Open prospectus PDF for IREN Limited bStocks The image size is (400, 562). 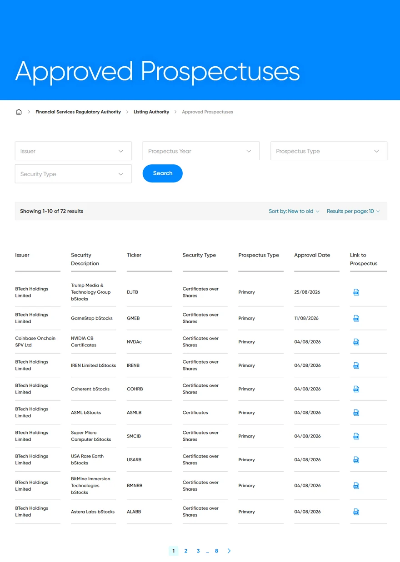click(x=356, y=365)
